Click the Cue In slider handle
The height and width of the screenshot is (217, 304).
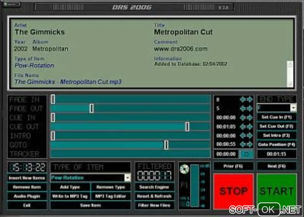53,117
